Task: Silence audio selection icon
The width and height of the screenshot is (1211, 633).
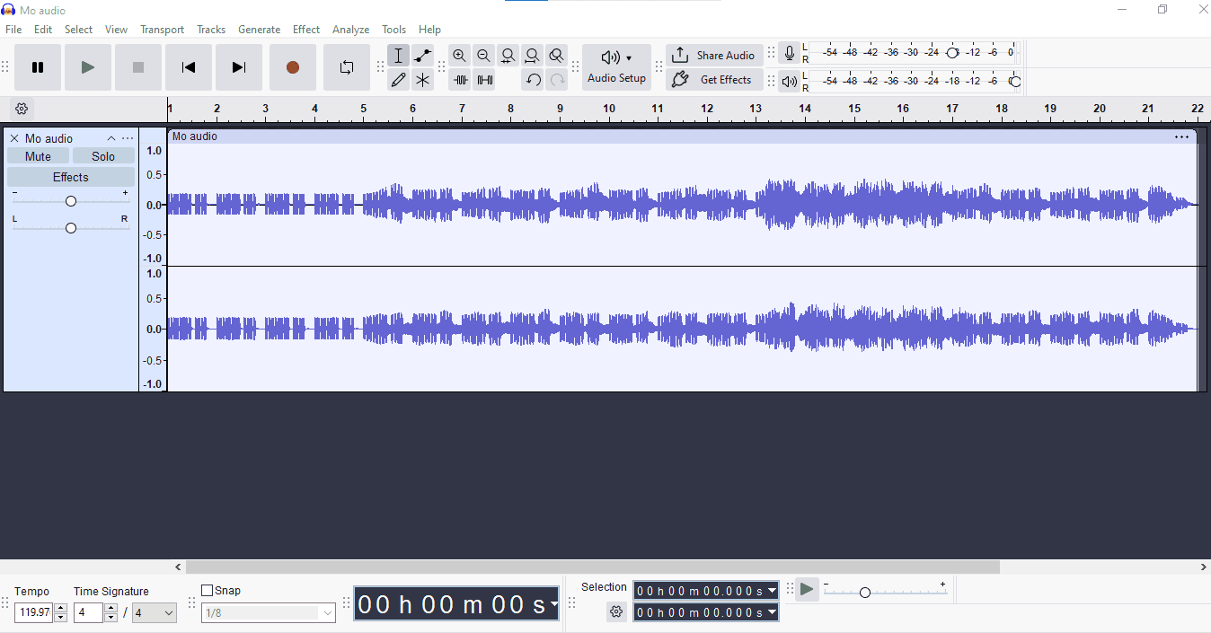Action: (484, 80)
